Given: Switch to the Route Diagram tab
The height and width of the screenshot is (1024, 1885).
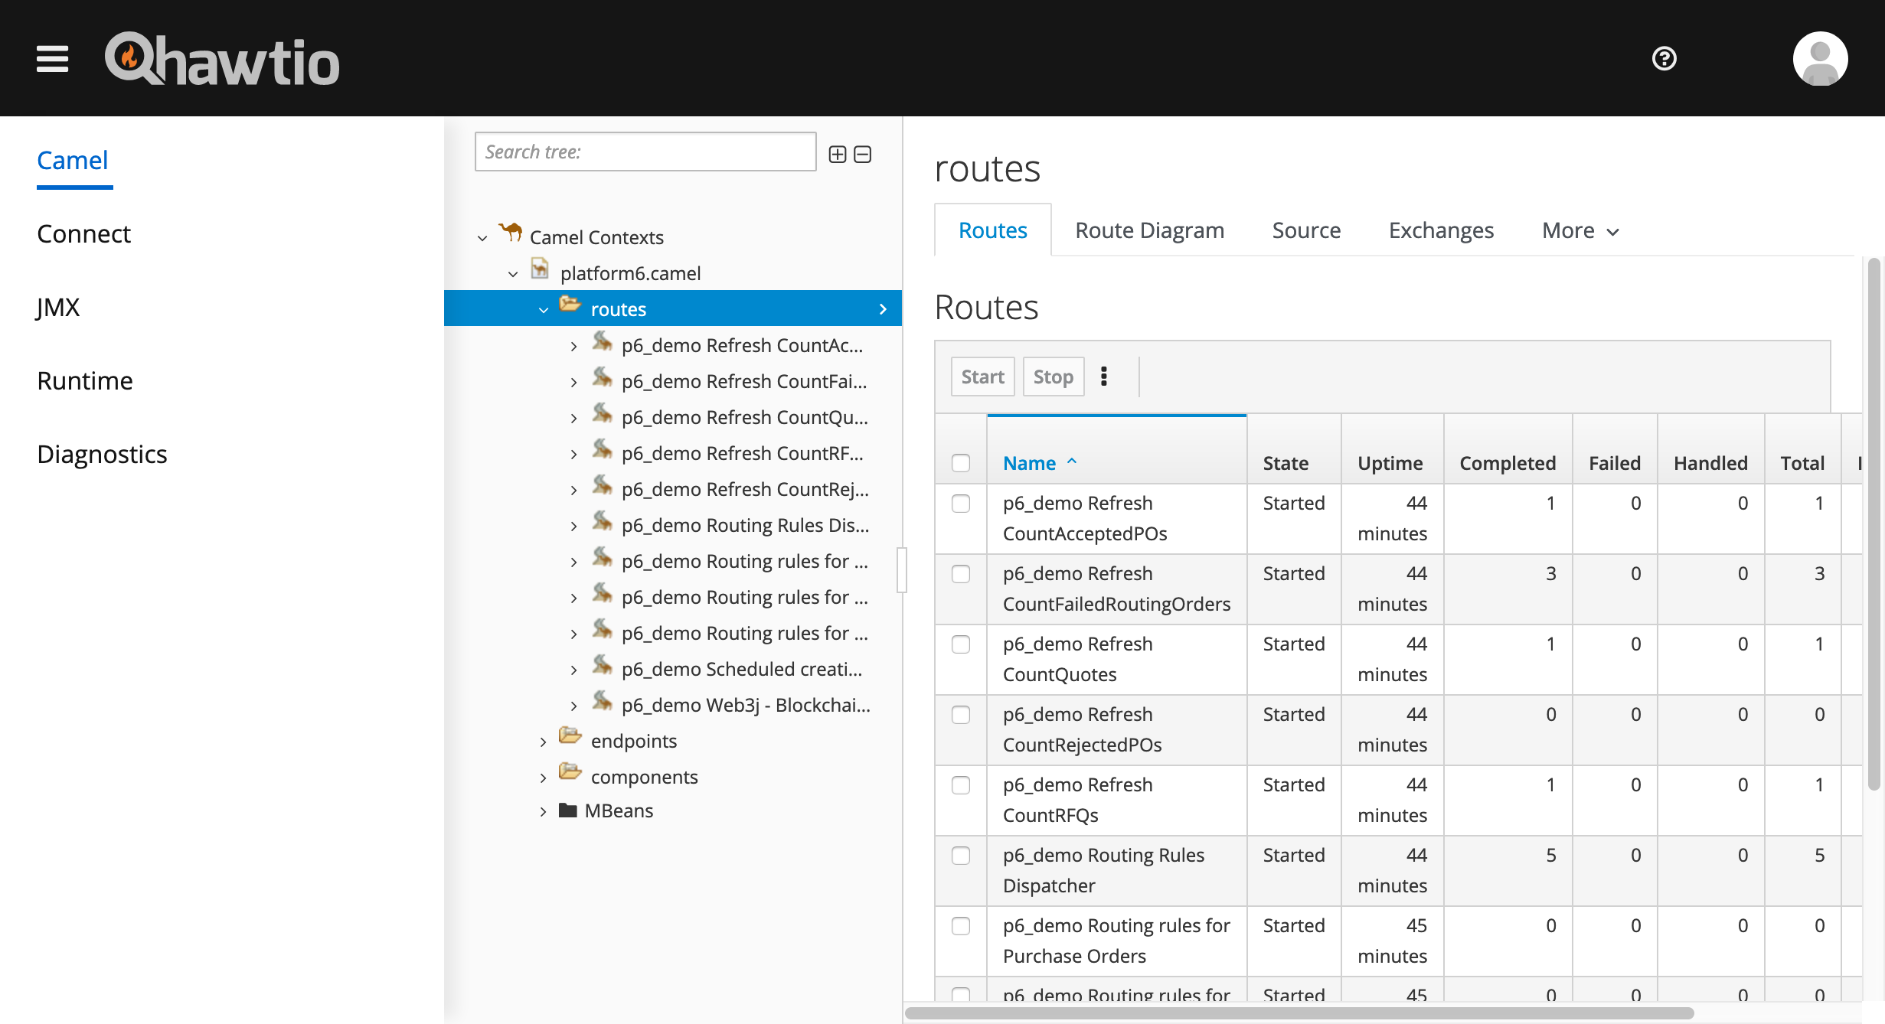Looking at the screenshot, I should (1149, 230).
